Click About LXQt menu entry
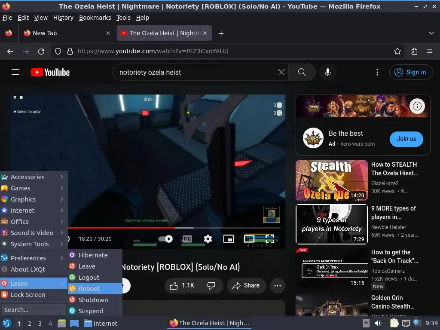The width and height of the screenshot is (440, 330). [34, 269]
